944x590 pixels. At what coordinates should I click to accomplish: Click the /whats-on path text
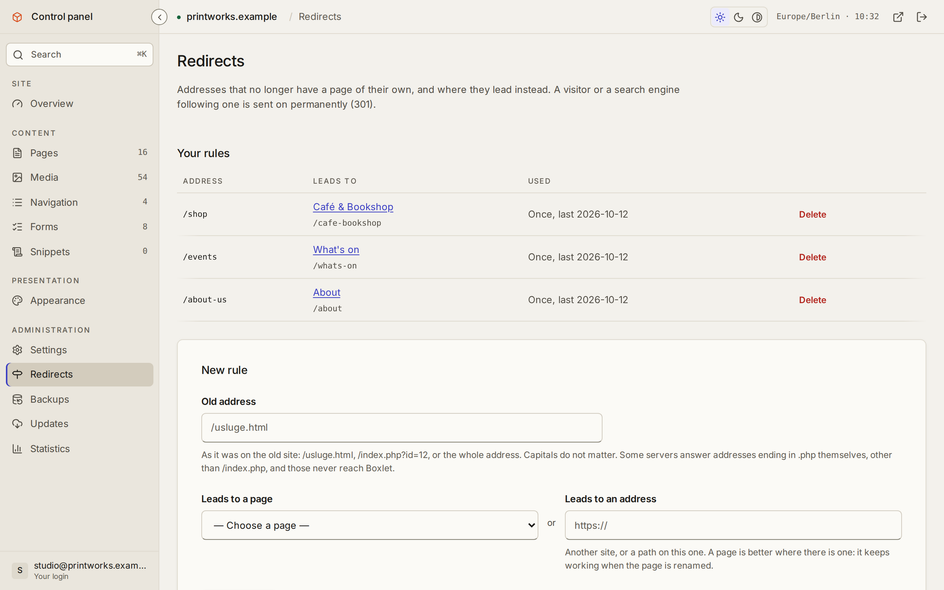point(335,266)
